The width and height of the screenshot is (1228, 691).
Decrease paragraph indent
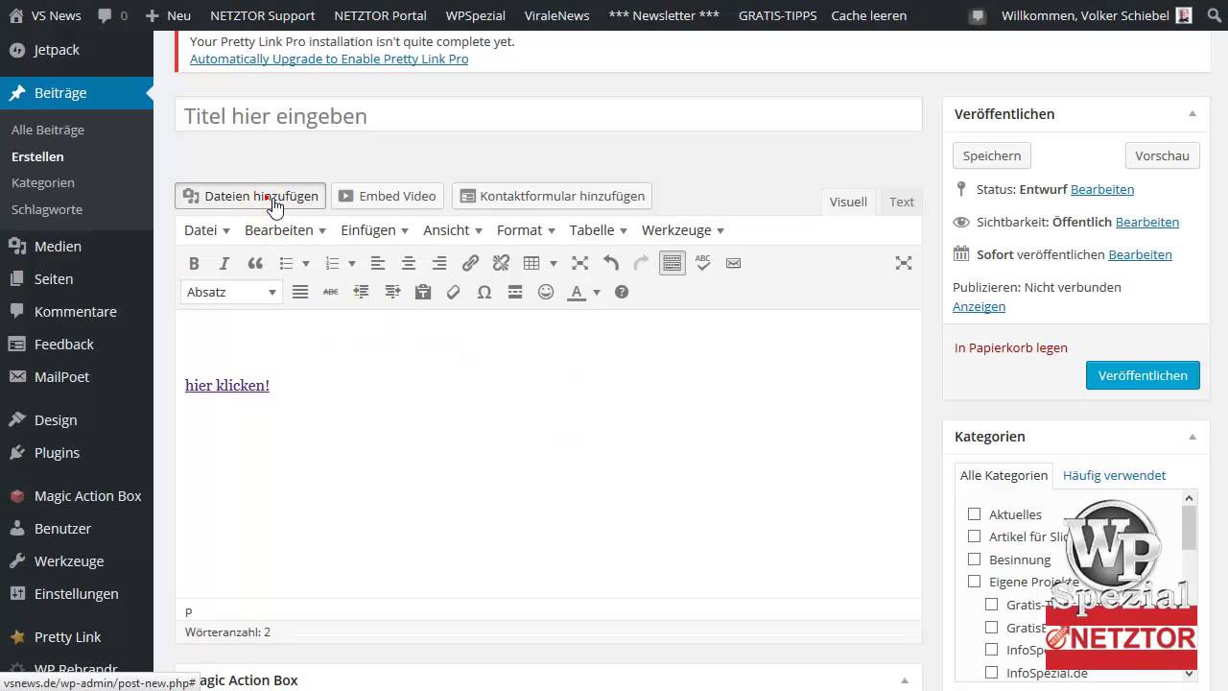click(x=362, y=292)
